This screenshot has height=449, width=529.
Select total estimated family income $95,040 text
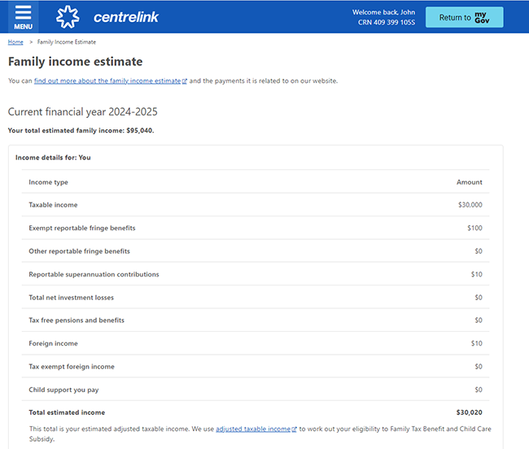coord(81,130)
